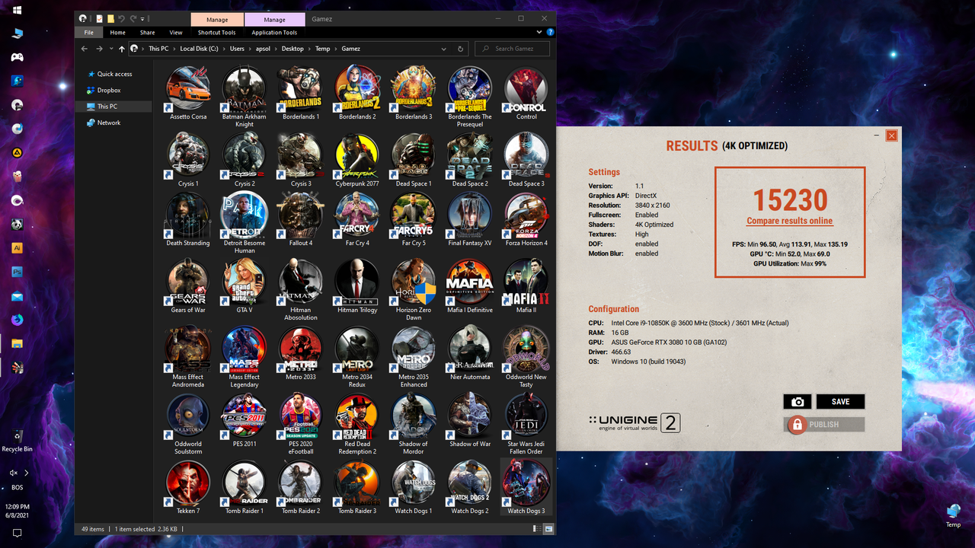Select Metro 2033 game icon

(x=301, y=353)
